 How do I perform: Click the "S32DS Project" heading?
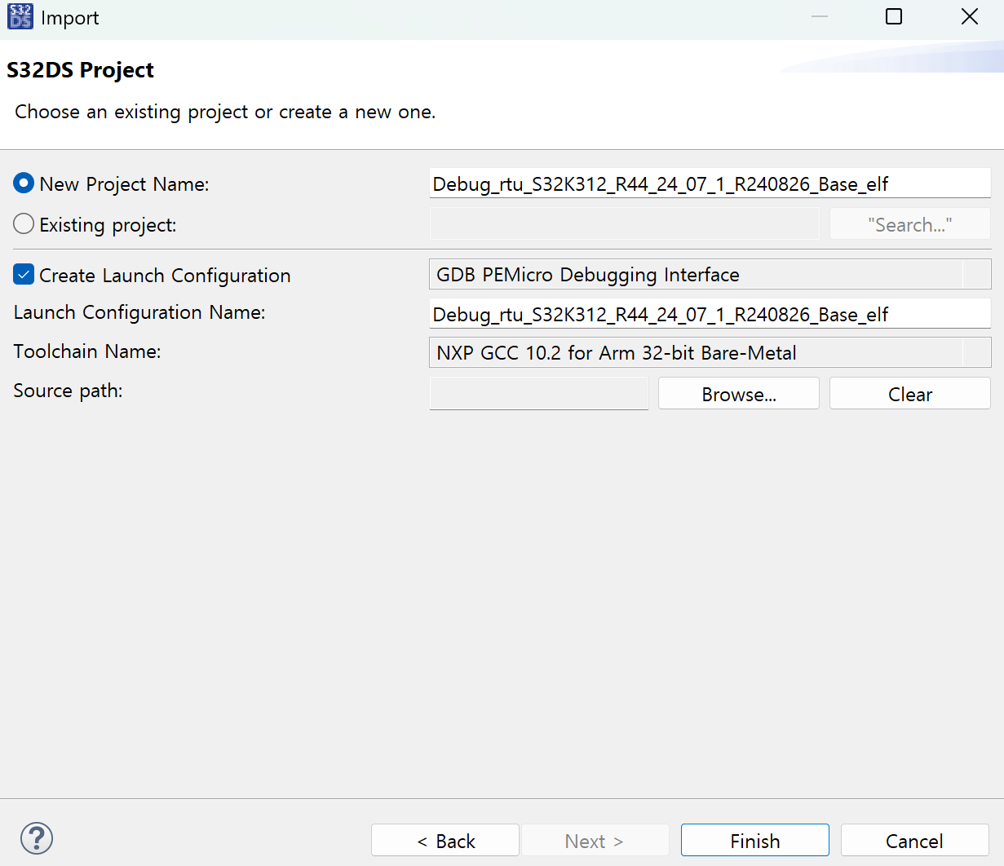coord(80,70)
